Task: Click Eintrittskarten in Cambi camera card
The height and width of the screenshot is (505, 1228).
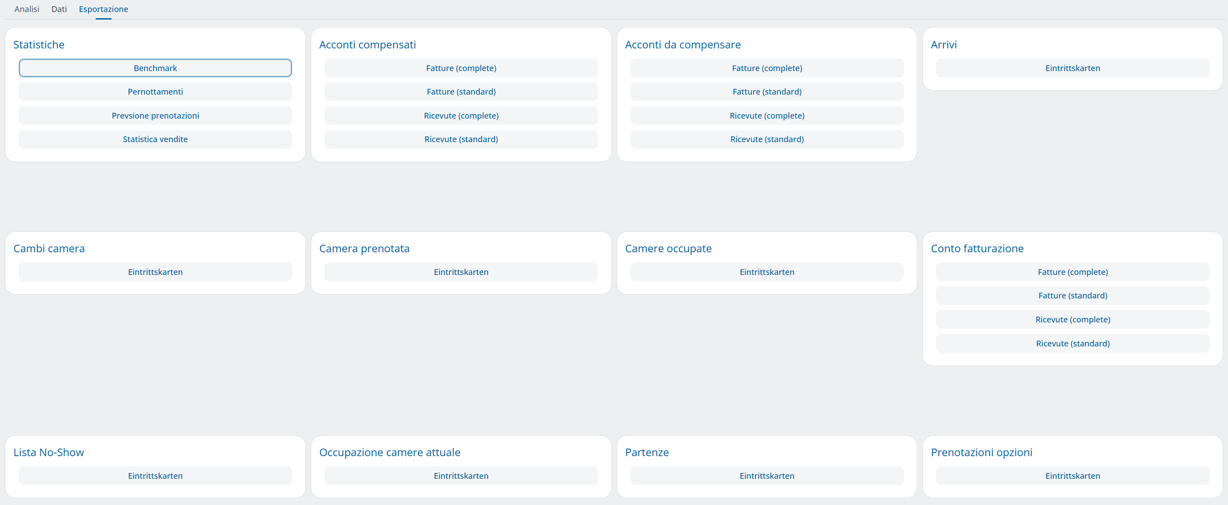Action: click(156, 272)
